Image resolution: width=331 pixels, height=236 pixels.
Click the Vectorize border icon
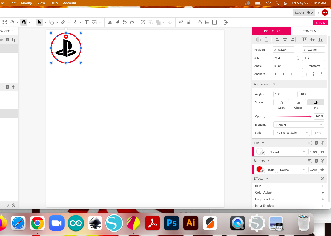pos(207,22)
